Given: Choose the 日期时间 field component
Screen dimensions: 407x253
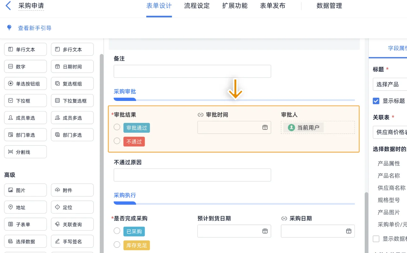Looking at the screenshot, I should (x=72, y=66).
